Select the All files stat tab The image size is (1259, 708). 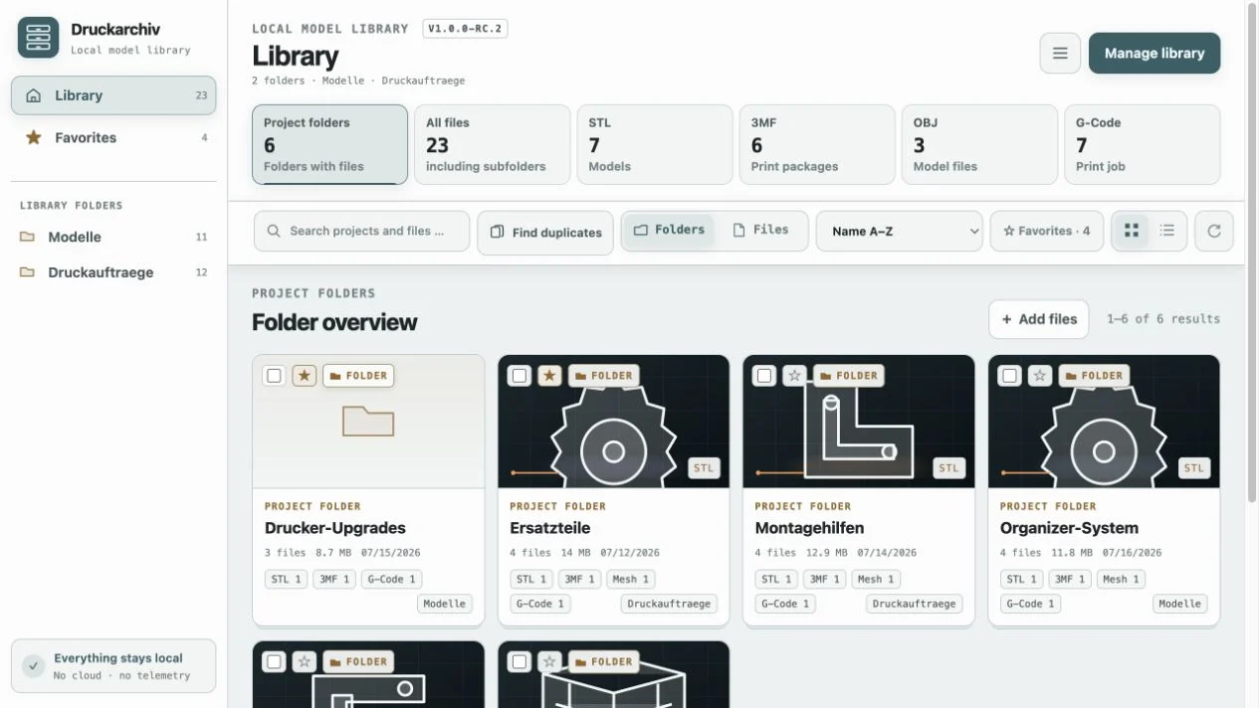click(492, 144)
